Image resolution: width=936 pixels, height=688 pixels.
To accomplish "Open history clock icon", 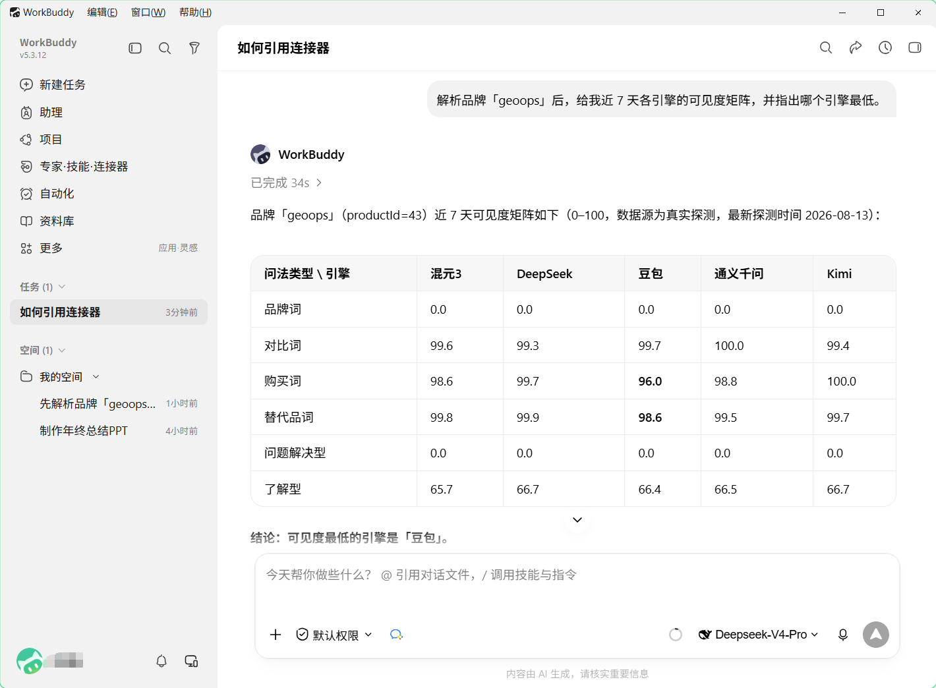I will pos(885,47).
